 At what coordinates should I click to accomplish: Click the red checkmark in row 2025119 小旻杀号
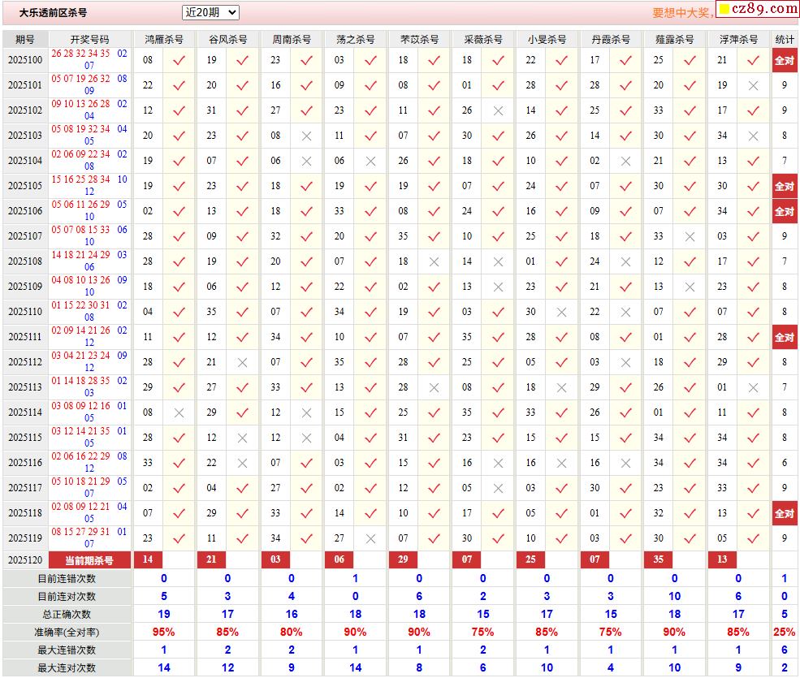tap(561, 538)
